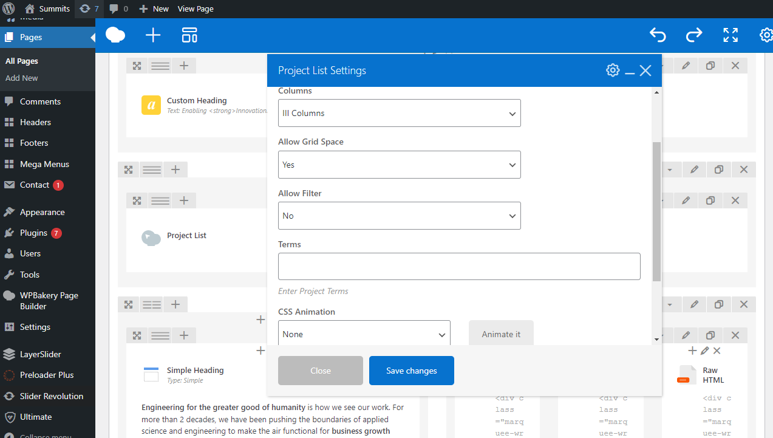Open the Allow Grid Space dropdown
This screenshot has width=773, height=438.
coord(399,165)
